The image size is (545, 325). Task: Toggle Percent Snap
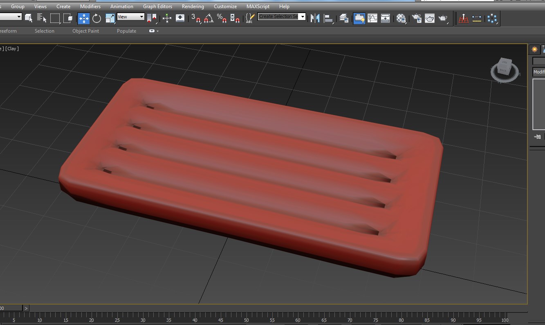point(222,18)
